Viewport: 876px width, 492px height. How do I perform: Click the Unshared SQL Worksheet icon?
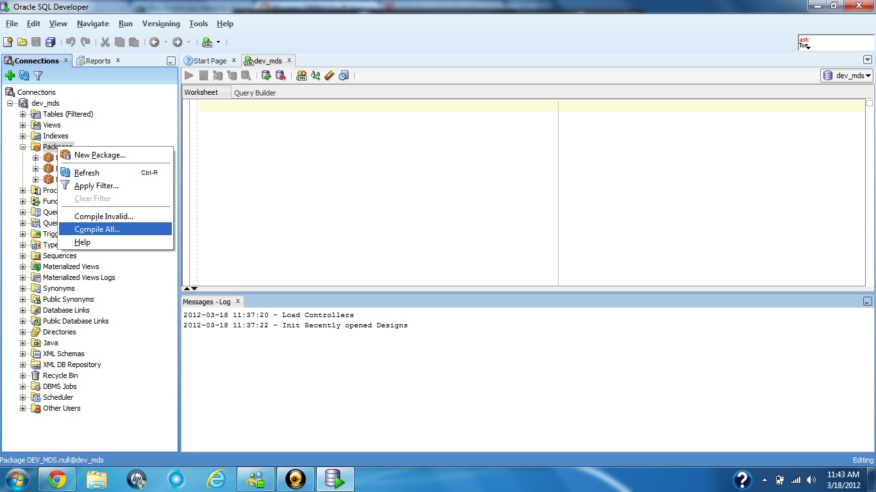point(301,76)
